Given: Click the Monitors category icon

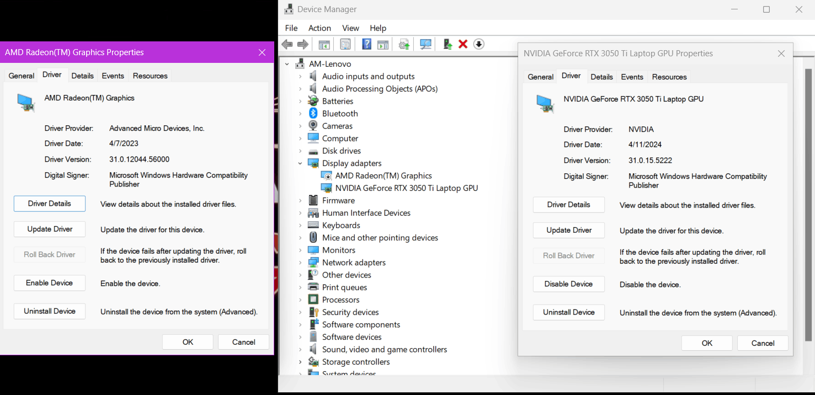Looking at the screenshot, I should (x=313, y=250).
